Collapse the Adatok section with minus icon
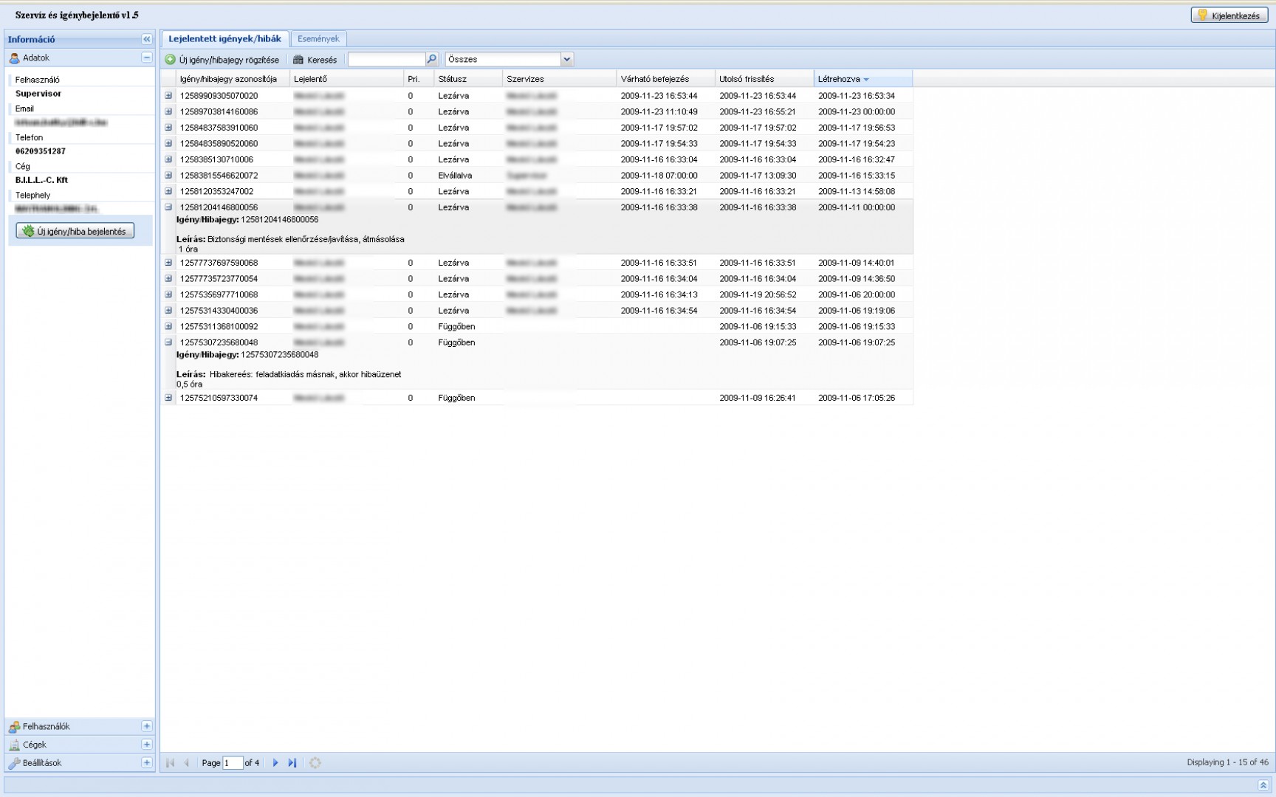The height and width of the screenshot is (797, 1276). pos(146,58)
